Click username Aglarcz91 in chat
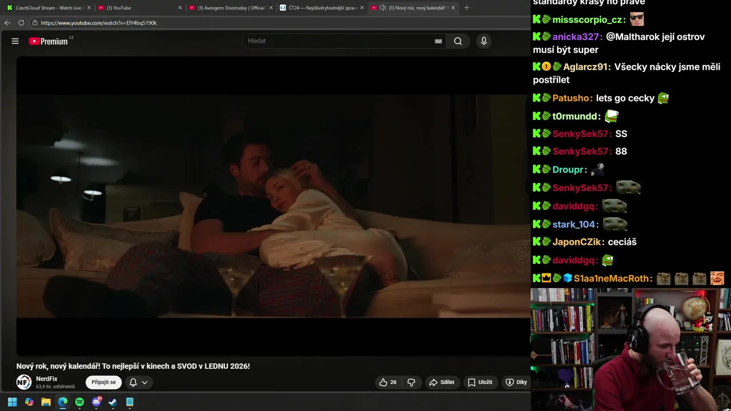This screenshot has height=411, width=731. [586, 67]
